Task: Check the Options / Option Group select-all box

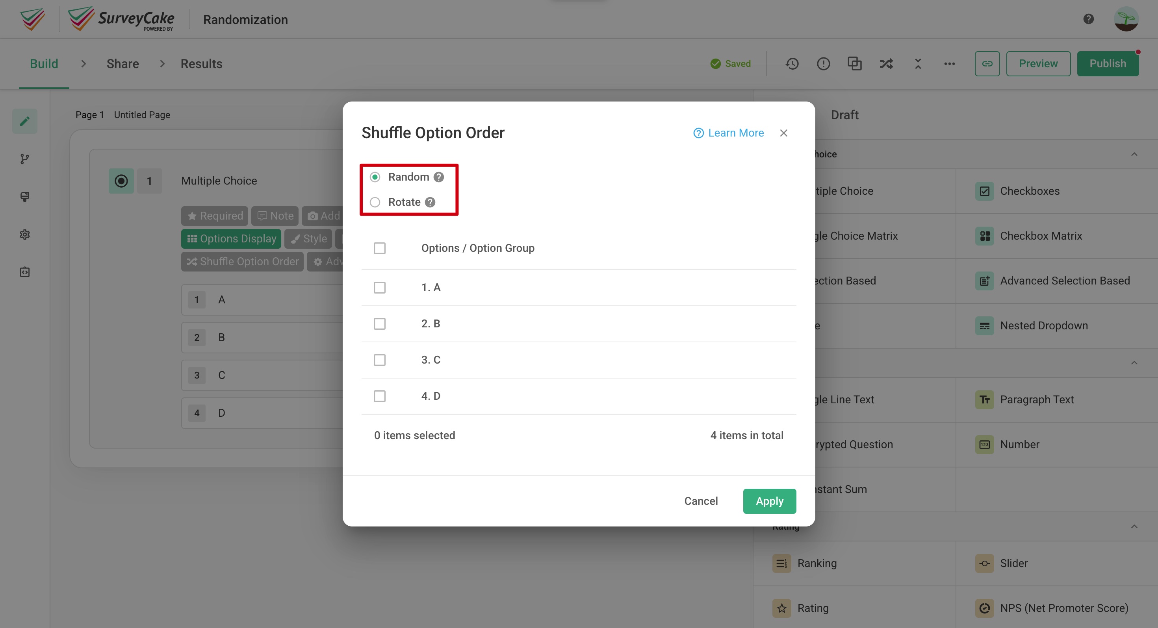Action: 379,248
